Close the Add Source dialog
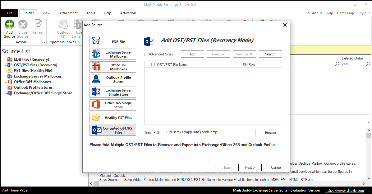 [x=285, y=25]
